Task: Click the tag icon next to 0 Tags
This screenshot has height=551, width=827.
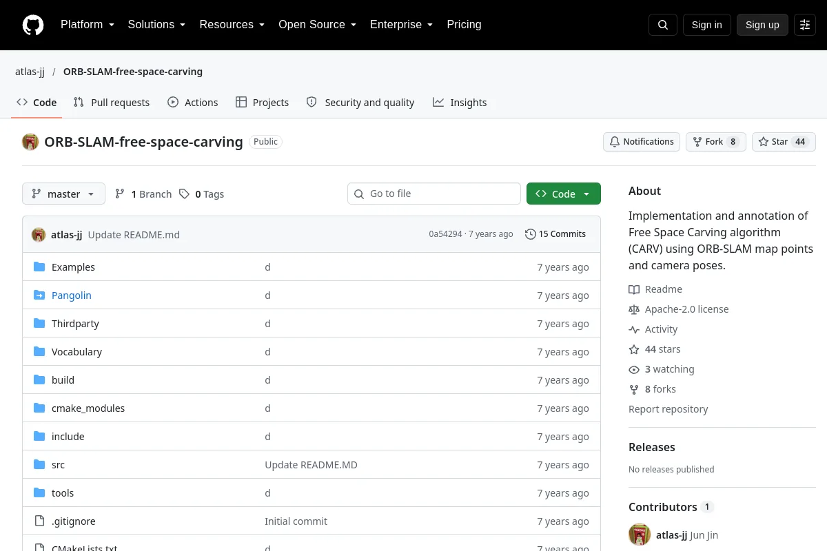Action: coord(184,194)
